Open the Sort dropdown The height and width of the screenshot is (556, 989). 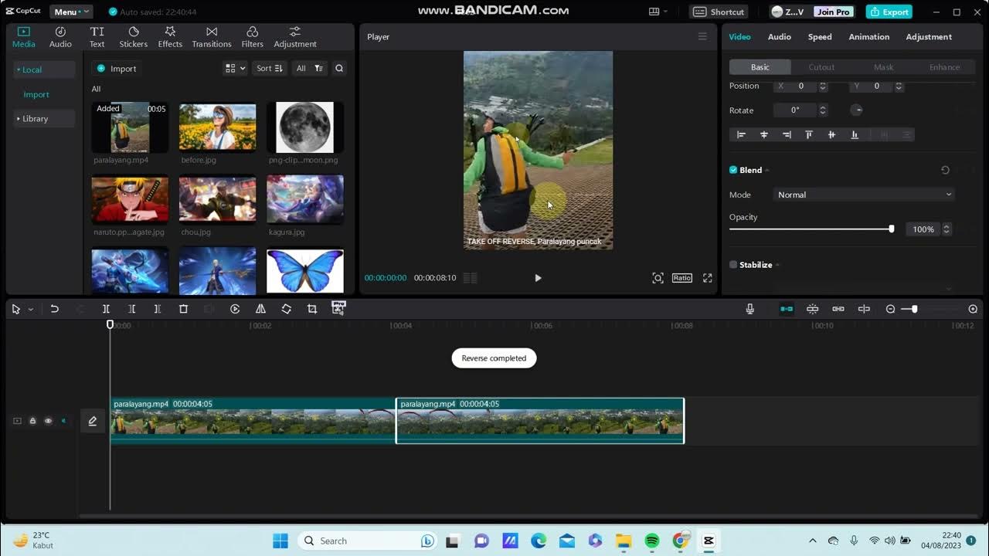(x=270, y=69)
